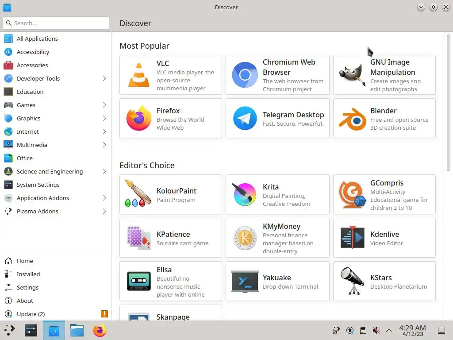Open the KMyMoney coin icon
Viewport: 453px width, 340px height.
pos(245,238)
